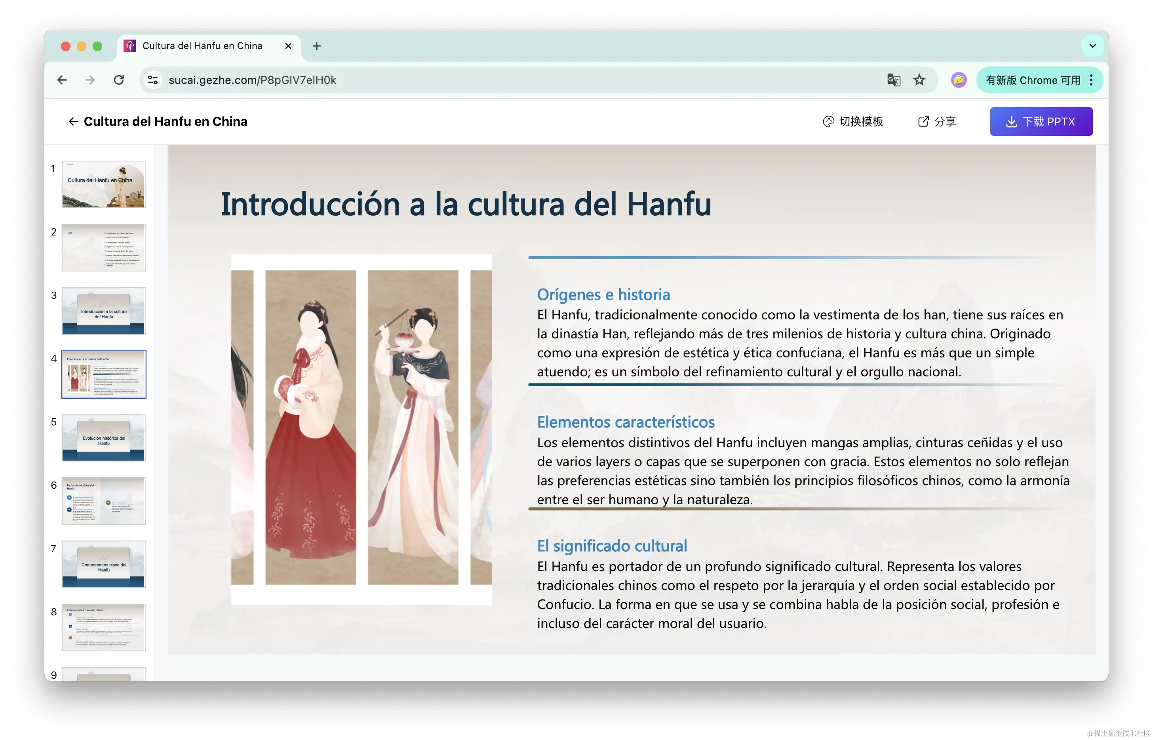Select slide 5 Evolución histórica thumbnail
Screen dimensions: 1153x740
103,438
